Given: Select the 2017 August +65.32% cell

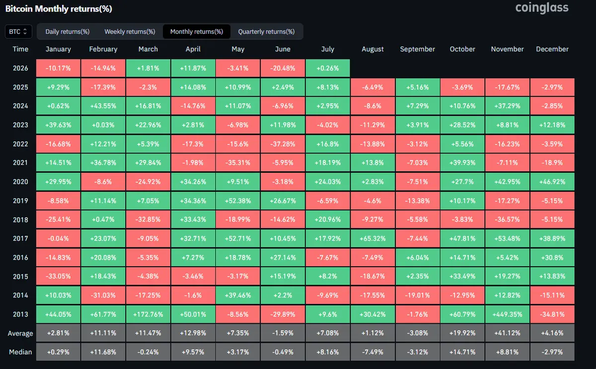Looking at the screenshot, I should (x=372, y=238).
